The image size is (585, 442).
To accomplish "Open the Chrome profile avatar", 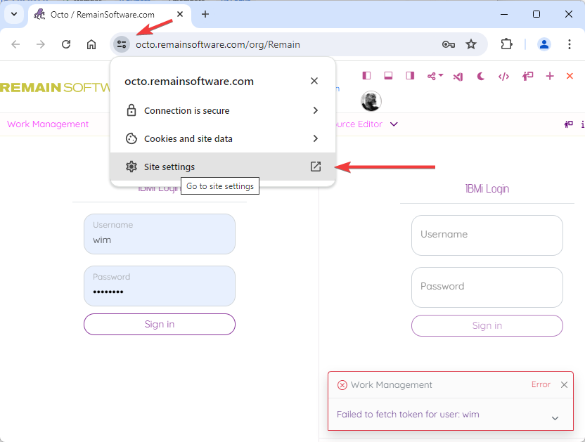I will tap(544, 44).
